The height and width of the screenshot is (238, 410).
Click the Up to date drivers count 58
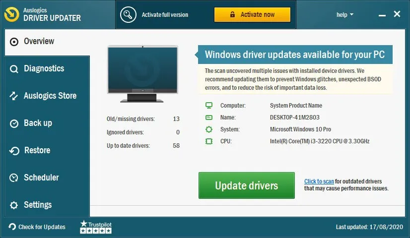pos(176,145)
